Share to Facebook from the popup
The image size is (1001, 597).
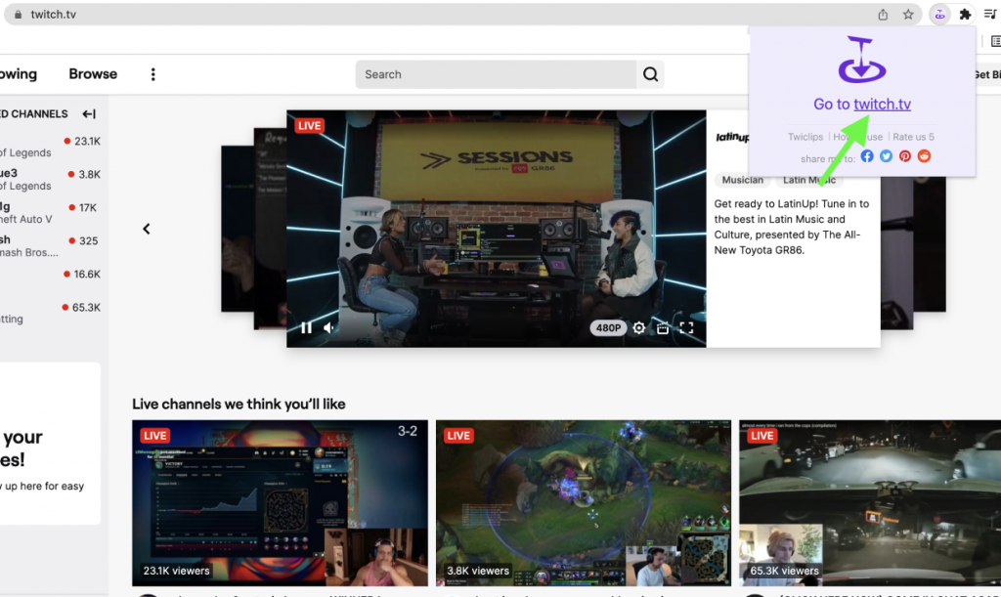coord(867,156)
